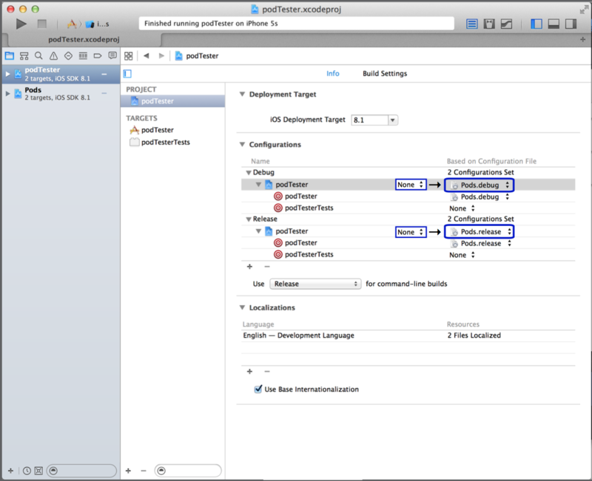Viewport: 592px width, 481px height.
Task: Expand Pods project in navigator
Action: [7, 93]
